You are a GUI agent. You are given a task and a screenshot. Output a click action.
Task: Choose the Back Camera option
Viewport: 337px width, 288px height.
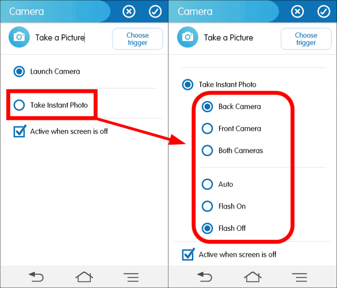pos(208,107)
